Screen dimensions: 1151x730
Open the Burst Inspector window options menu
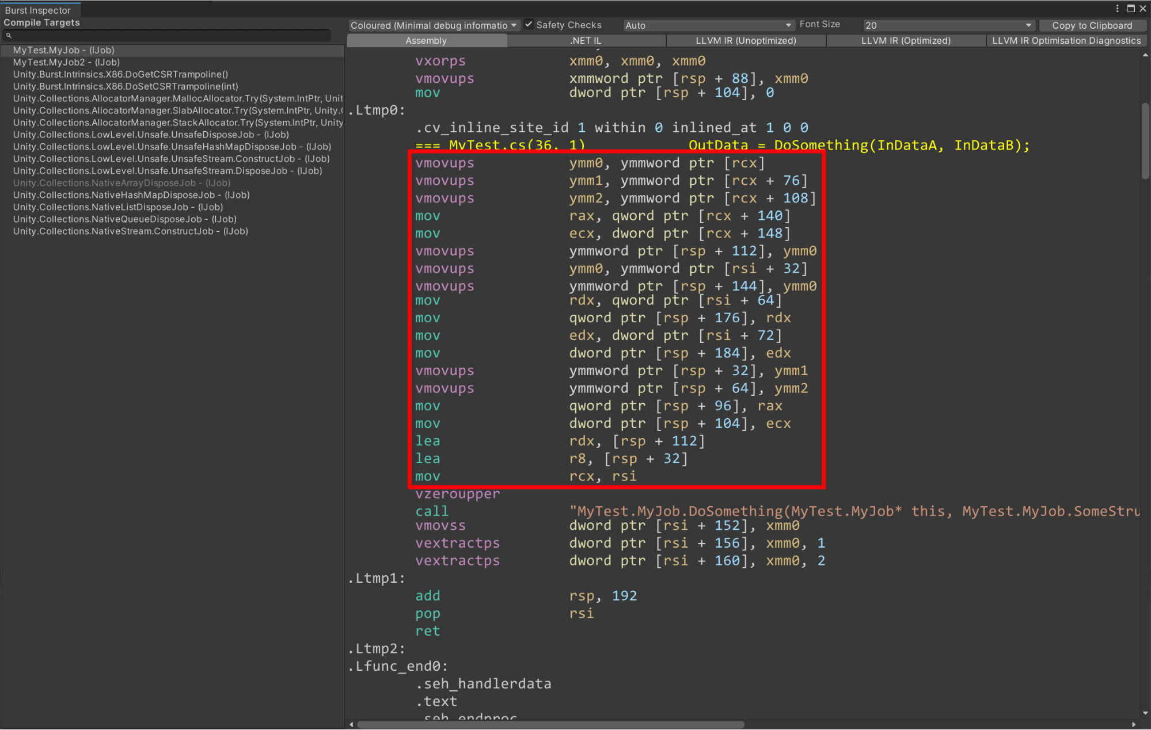1118,9
